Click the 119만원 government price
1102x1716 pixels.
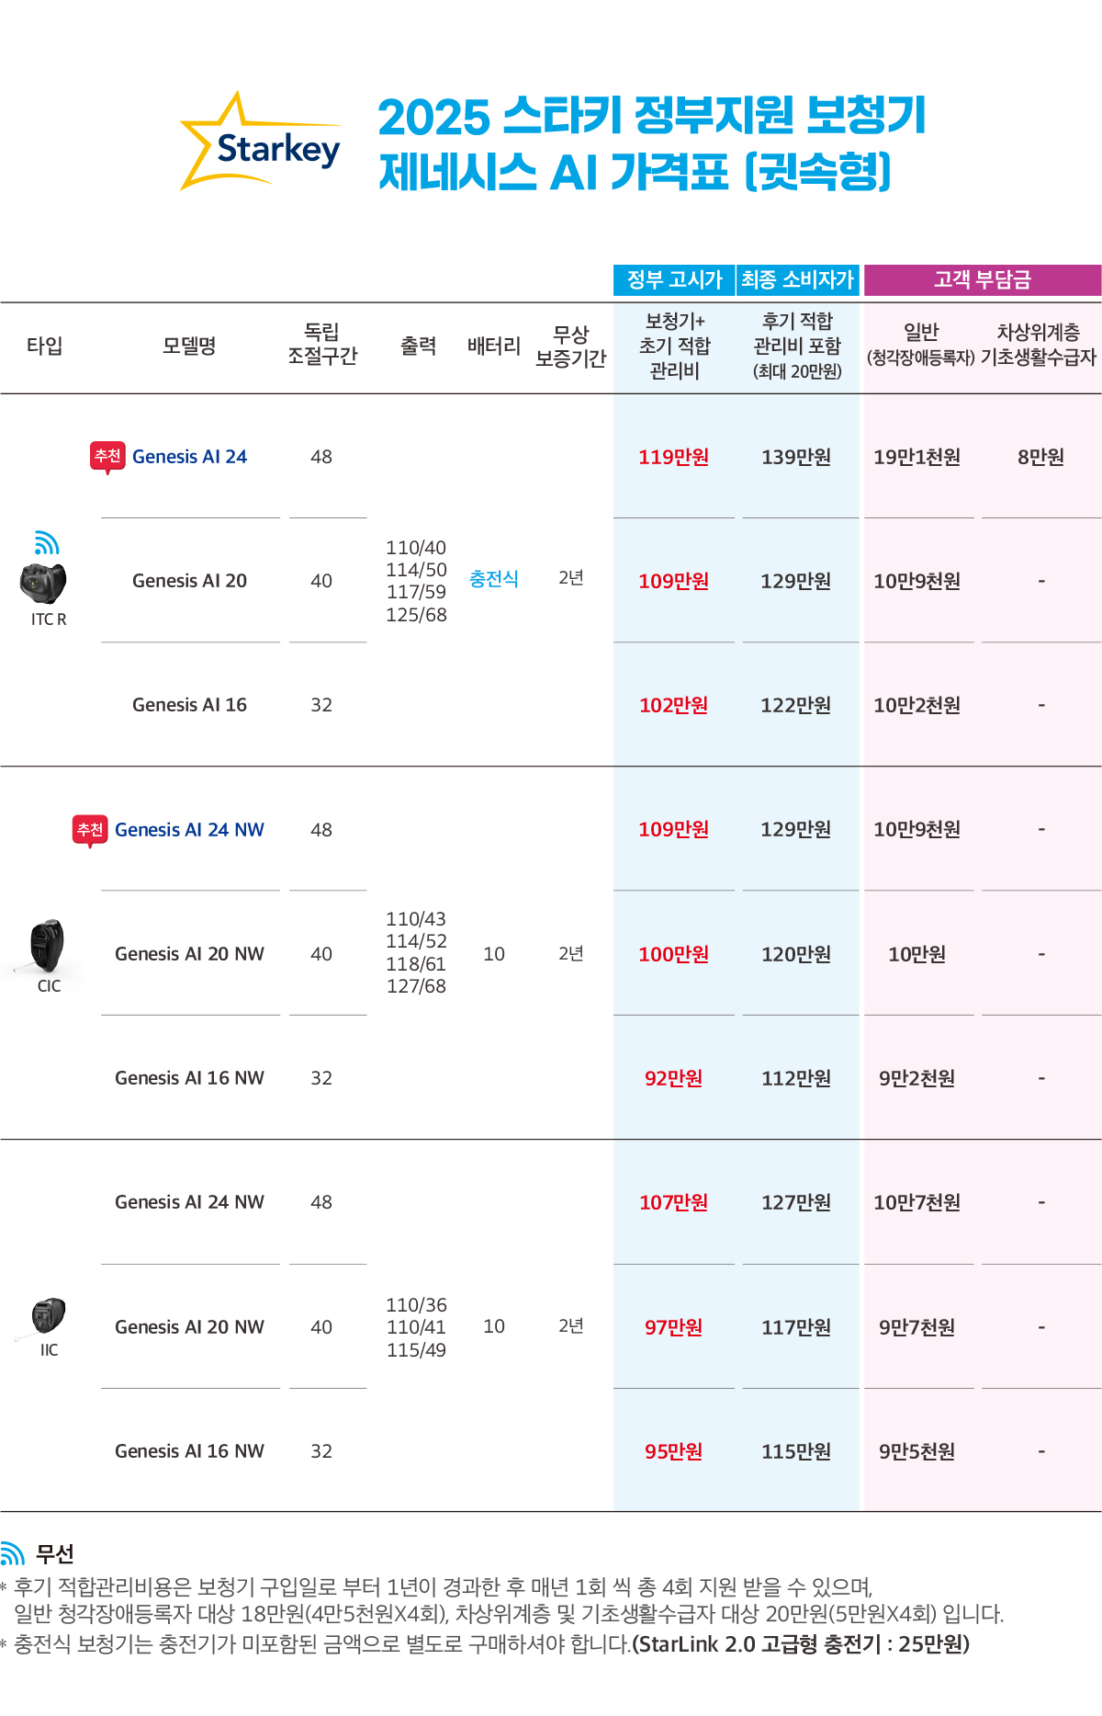click(674, 457)
